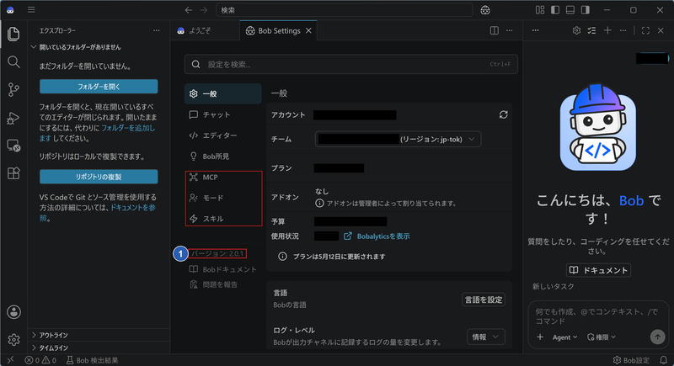Go forward with the navigation arrow
The height and width of the screenshot is (366, 674).
(x=204, y=10)
